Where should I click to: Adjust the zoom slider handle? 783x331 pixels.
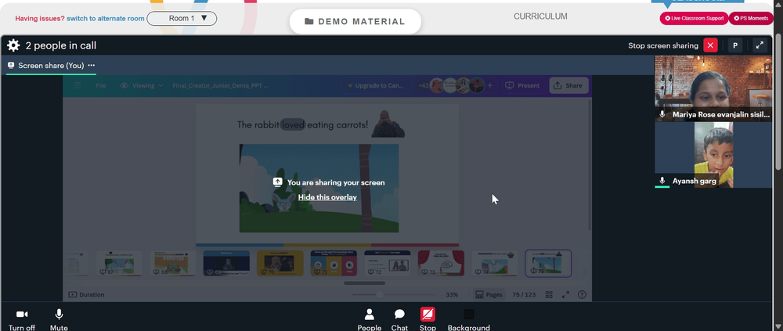[380, 294]
